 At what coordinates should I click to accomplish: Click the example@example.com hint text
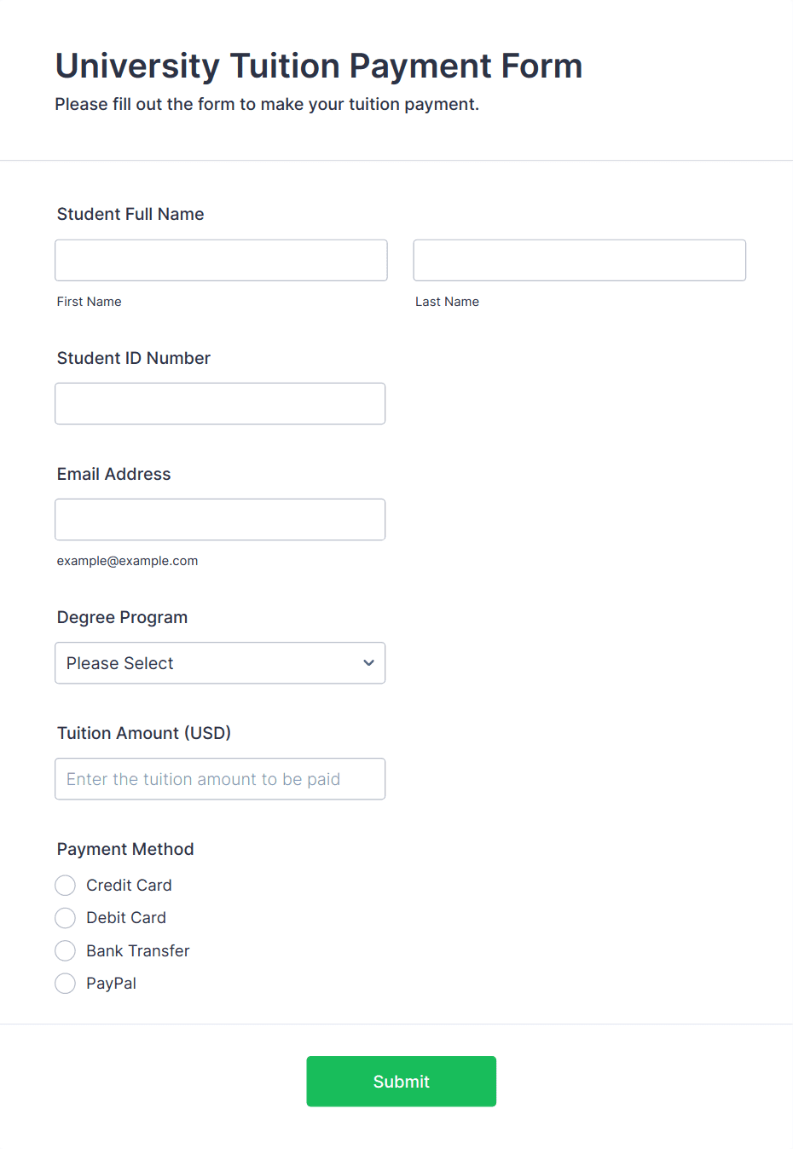(127, 561)
